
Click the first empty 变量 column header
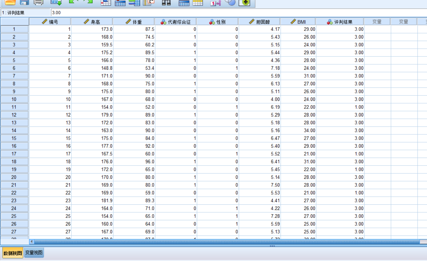(x=377, y=22)
